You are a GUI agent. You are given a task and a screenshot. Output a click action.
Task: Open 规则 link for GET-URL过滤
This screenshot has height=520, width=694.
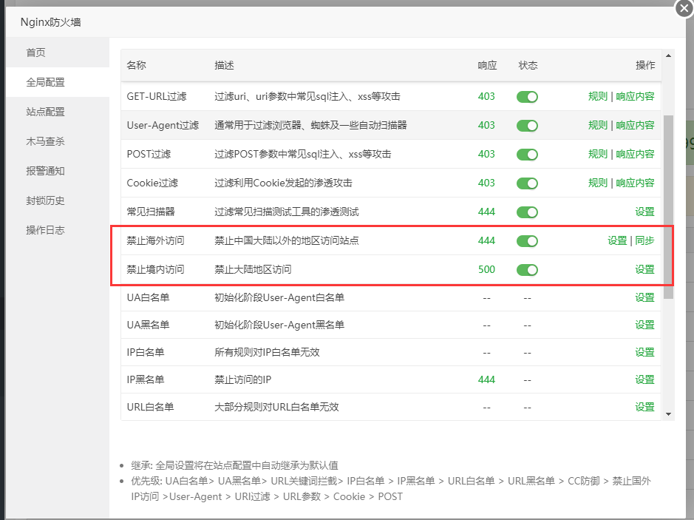(x=597, y=96)
